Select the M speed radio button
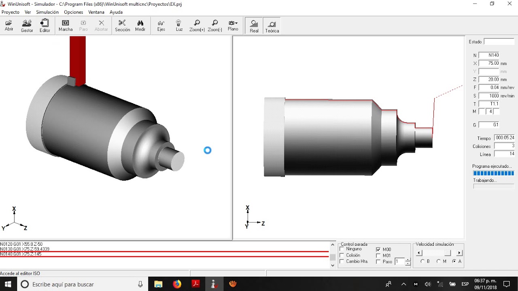Image resolution: width=518 pixels, height=291 pixels. [x=438, y=261]
